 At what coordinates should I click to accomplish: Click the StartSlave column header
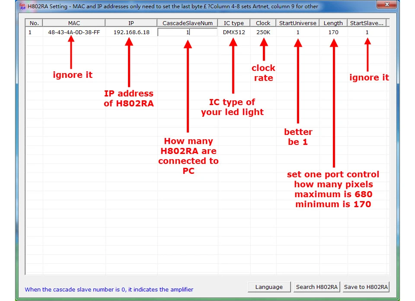(x=367, y=23)
